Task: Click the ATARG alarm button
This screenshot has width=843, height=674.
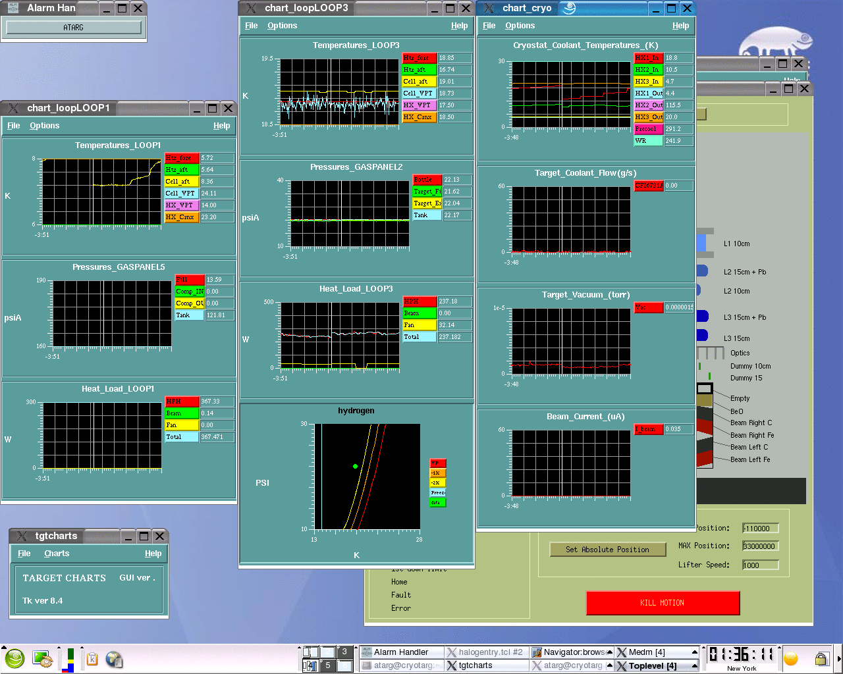Action: point(74,28)
